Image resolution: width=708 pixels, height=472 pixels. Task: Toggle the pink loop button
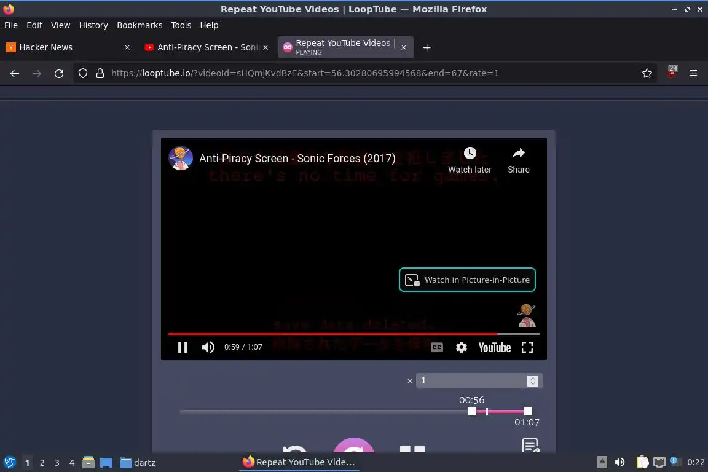click(353, 445)
